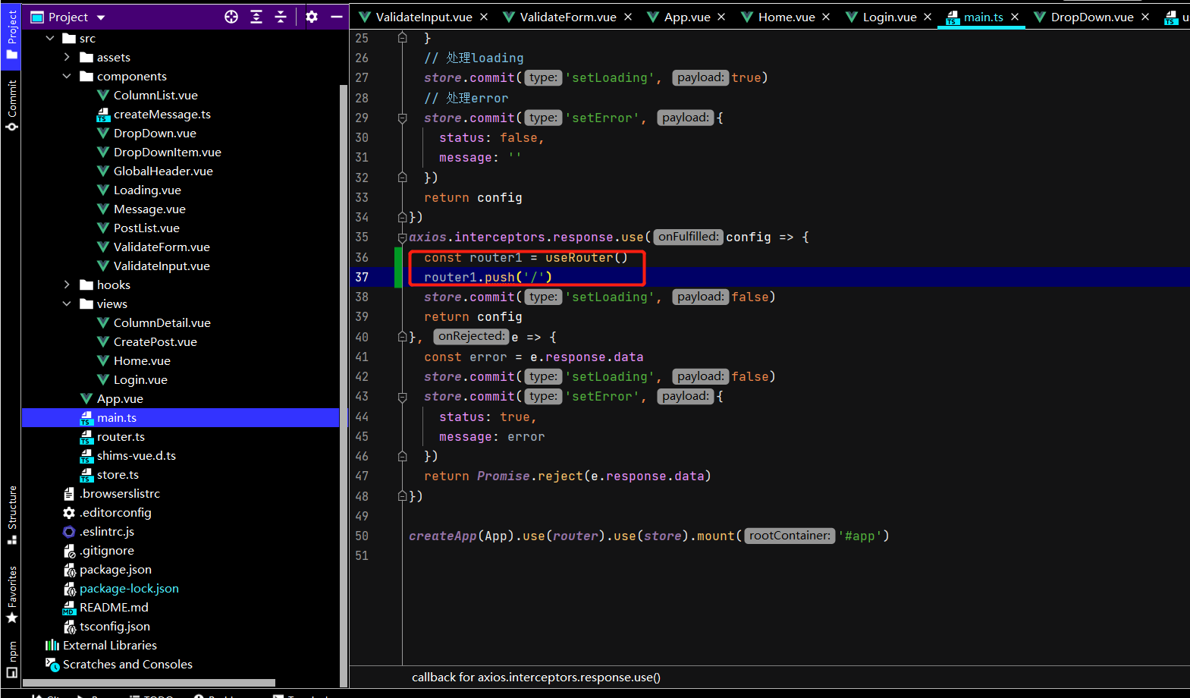
Task: Close the DropDown.vue tab
Action: [1145, 17]
